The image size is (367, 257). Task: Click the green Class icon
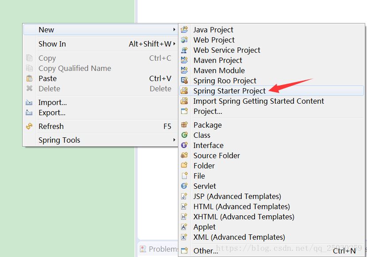[185, 135]
